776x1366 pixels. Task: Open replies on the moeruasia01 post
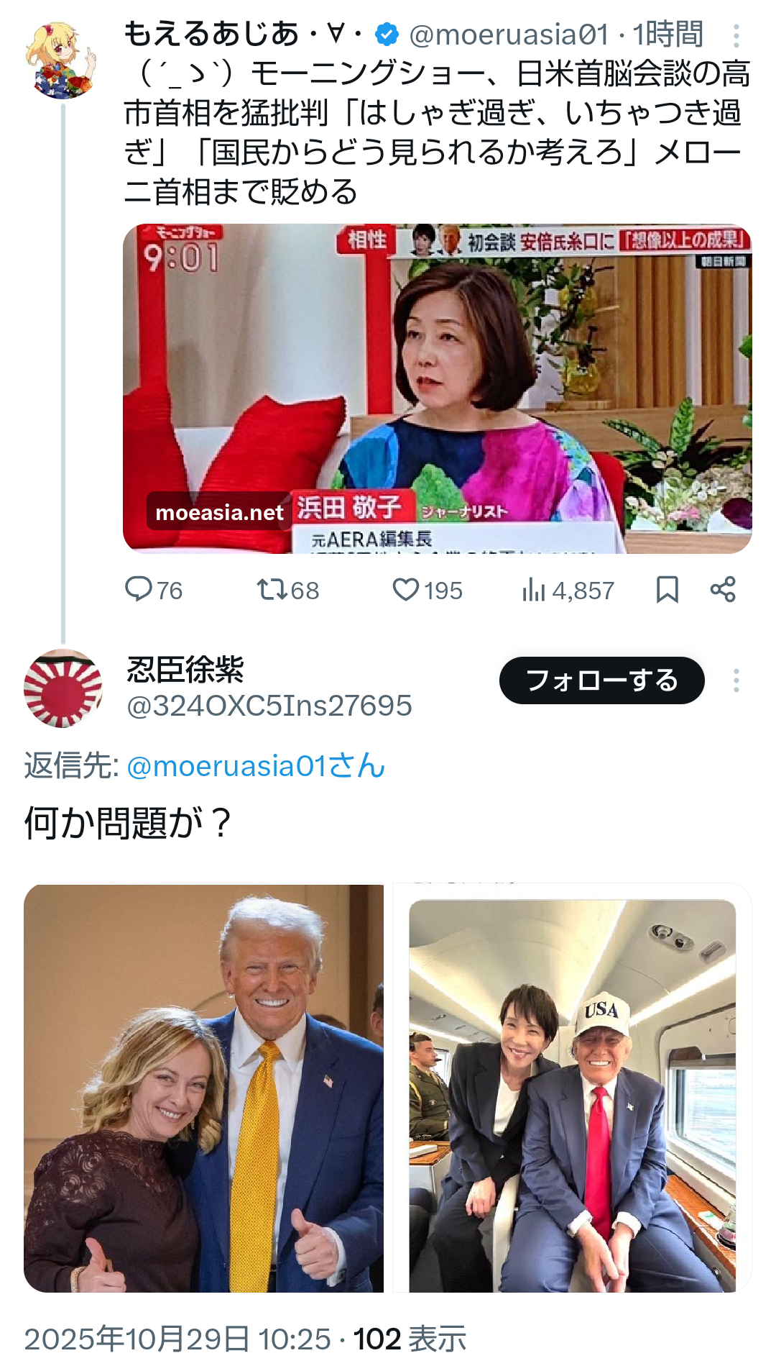(154, 591)
